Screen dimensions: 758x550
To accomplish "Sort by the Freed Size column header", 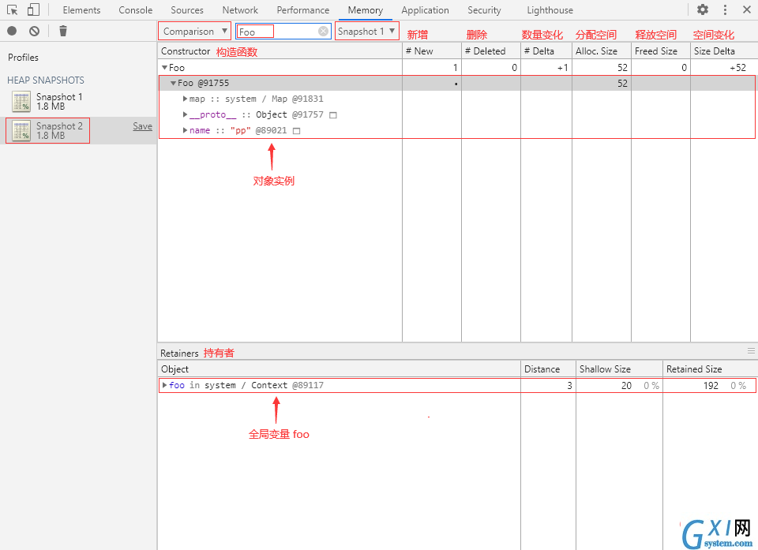I will 661,51.
